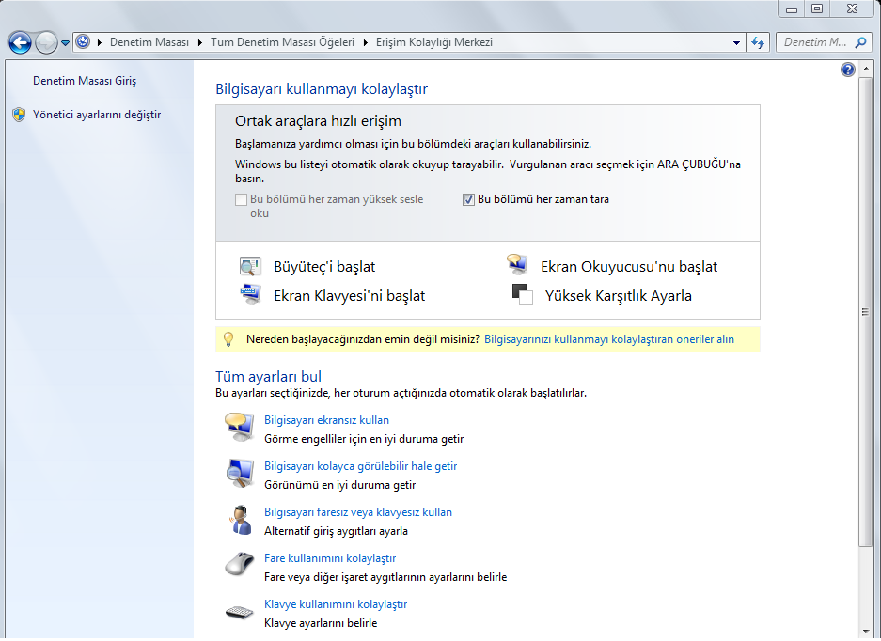The width and height of the screenshot is (881, 641).
Task: Launch Ekran Okuyucusu'nu başlat
Action: pyautogui.click(x=629, y=267)
